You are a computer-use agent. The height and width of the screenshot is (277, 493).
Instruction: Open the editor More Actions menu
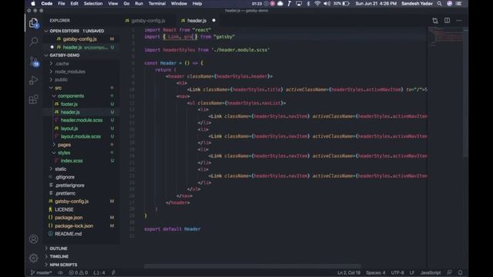point(459,21)
